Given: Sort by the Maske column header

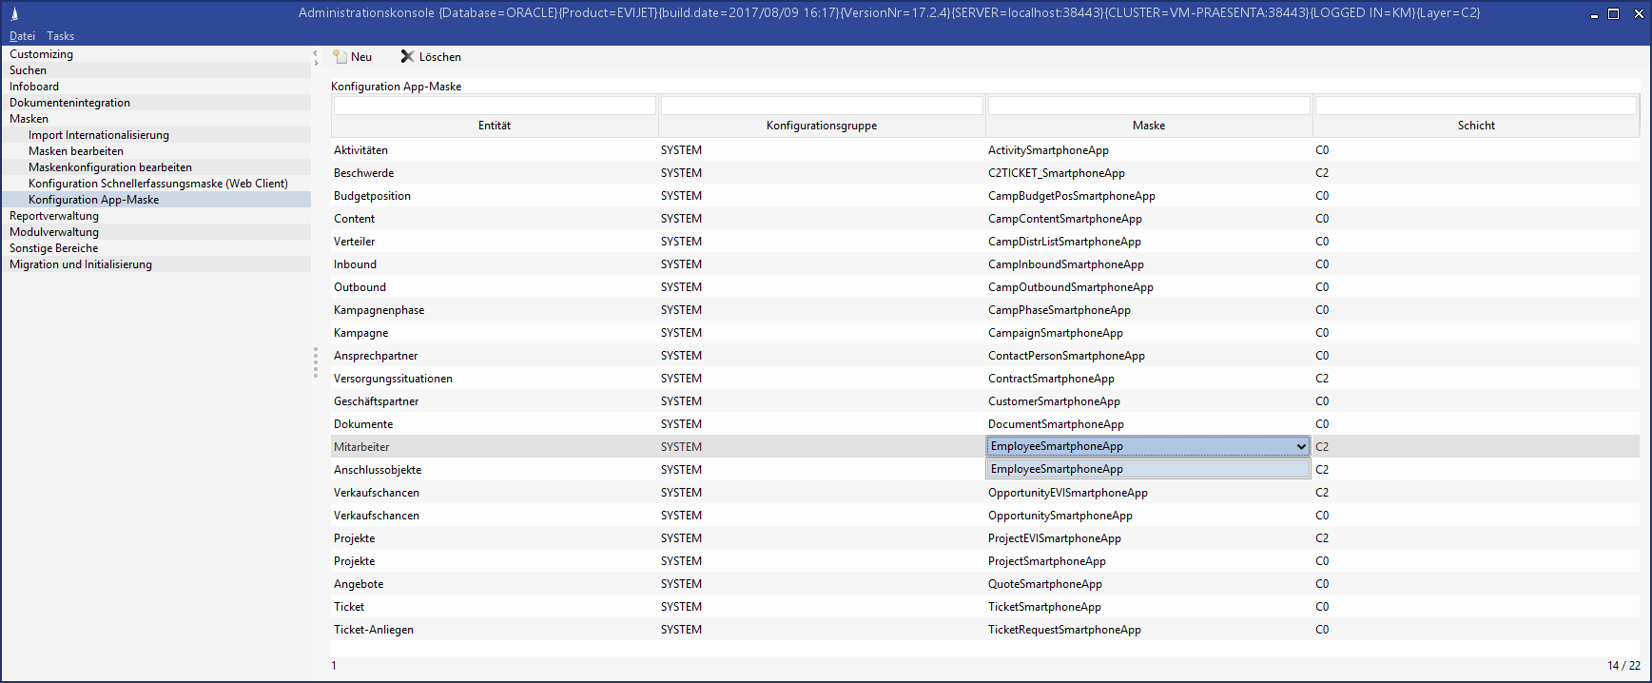Looking at the screenshot, I should pyautogui.click(x=1148, y=126).
